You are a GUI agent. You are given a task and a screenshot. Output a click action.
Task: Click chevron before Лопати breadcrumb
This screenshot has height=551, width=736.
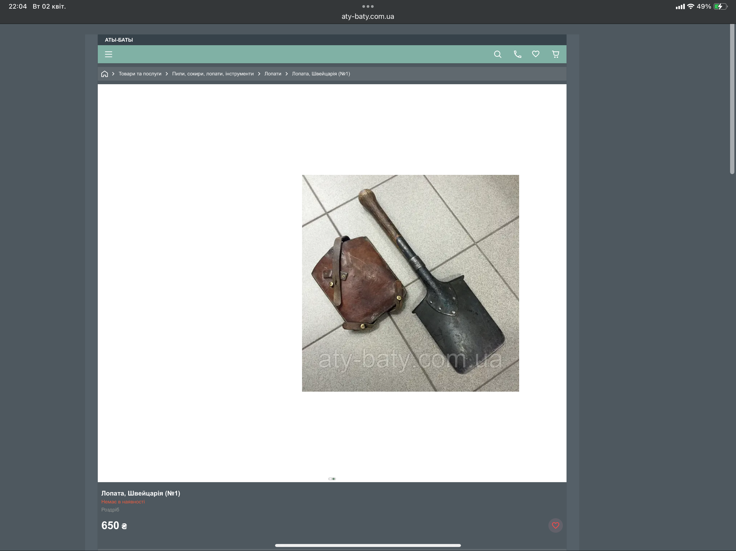tap(259, 74)
